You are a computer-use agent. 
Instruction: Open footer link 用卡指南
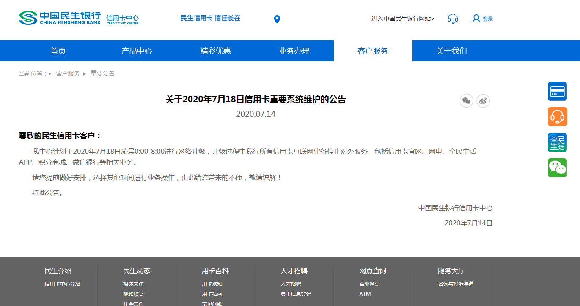coord(212,294)
